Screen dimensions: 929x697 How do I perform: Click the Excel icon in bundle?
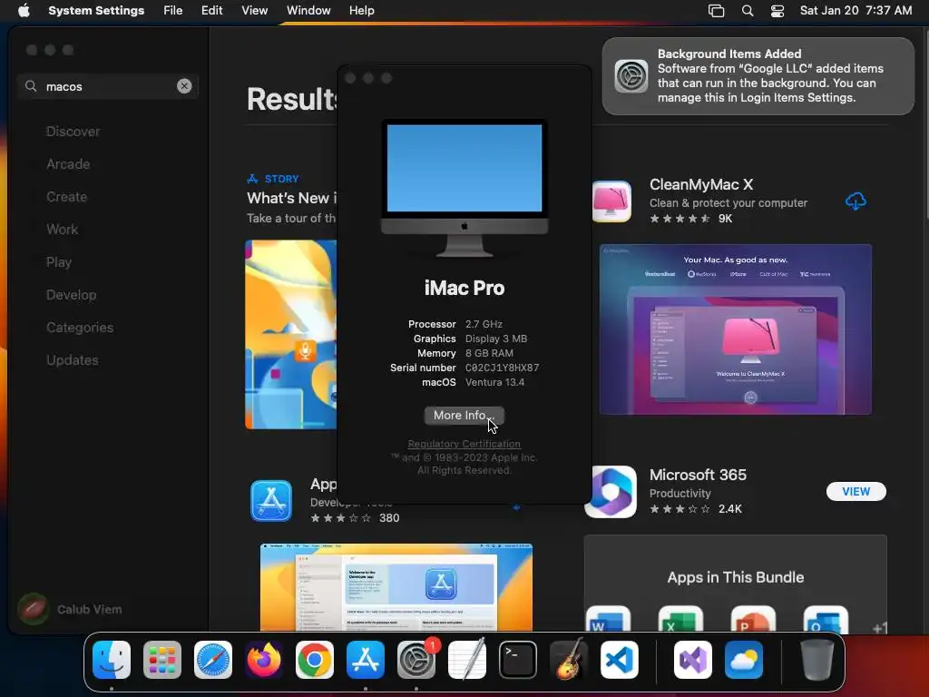point(680,619)
